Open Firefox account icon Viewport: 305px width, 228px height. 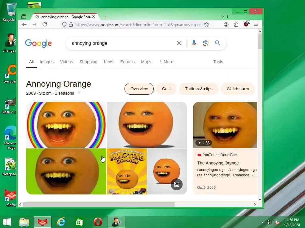point(226,24)
